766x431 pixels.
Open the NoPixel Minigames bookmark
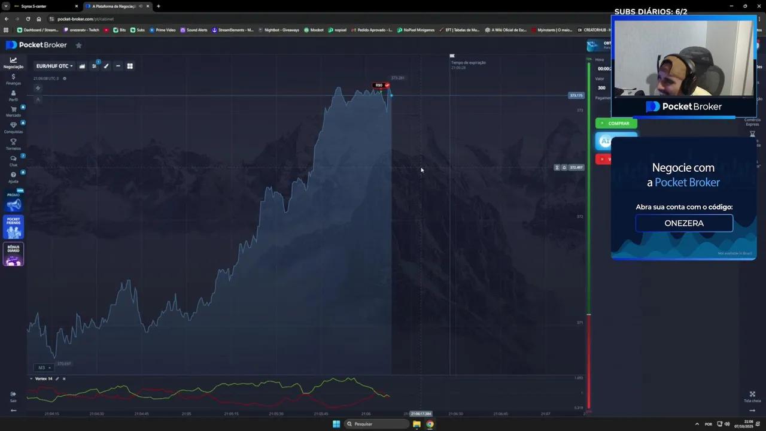pos(416,30)
